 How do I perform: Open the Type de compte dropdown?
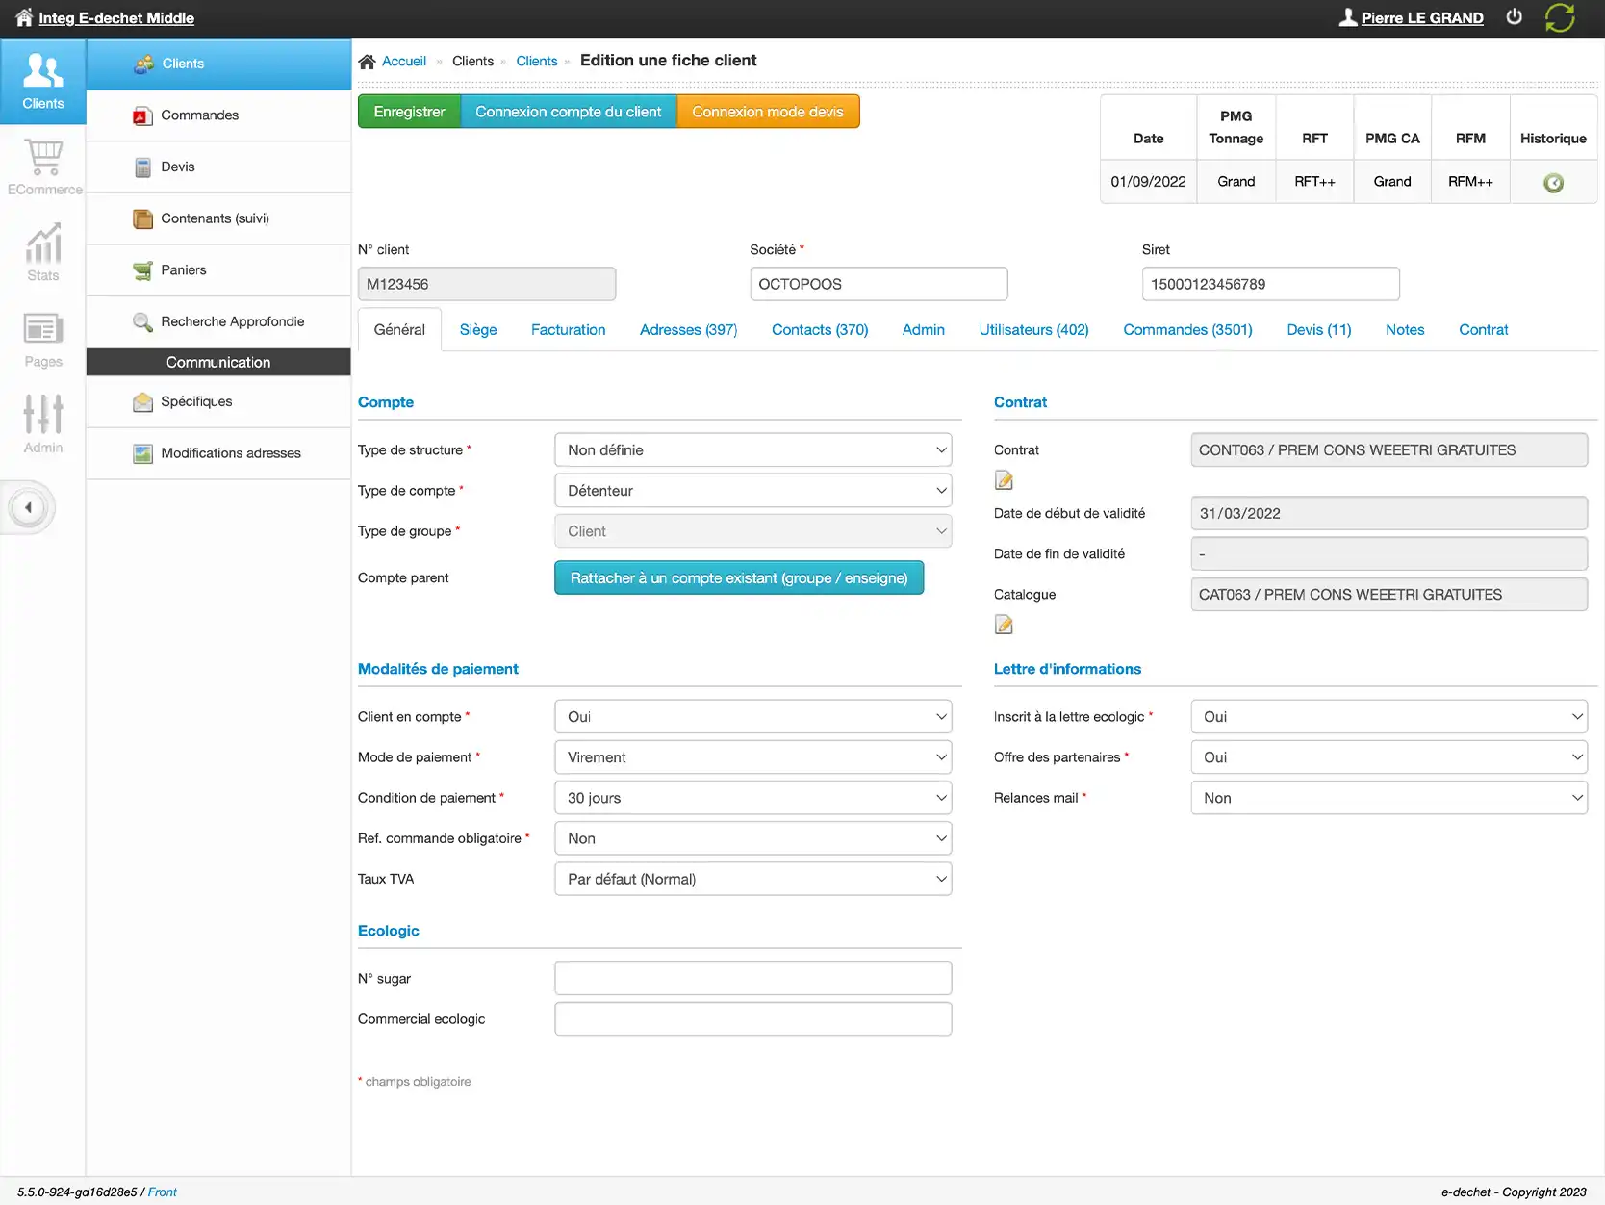point(752,490)
